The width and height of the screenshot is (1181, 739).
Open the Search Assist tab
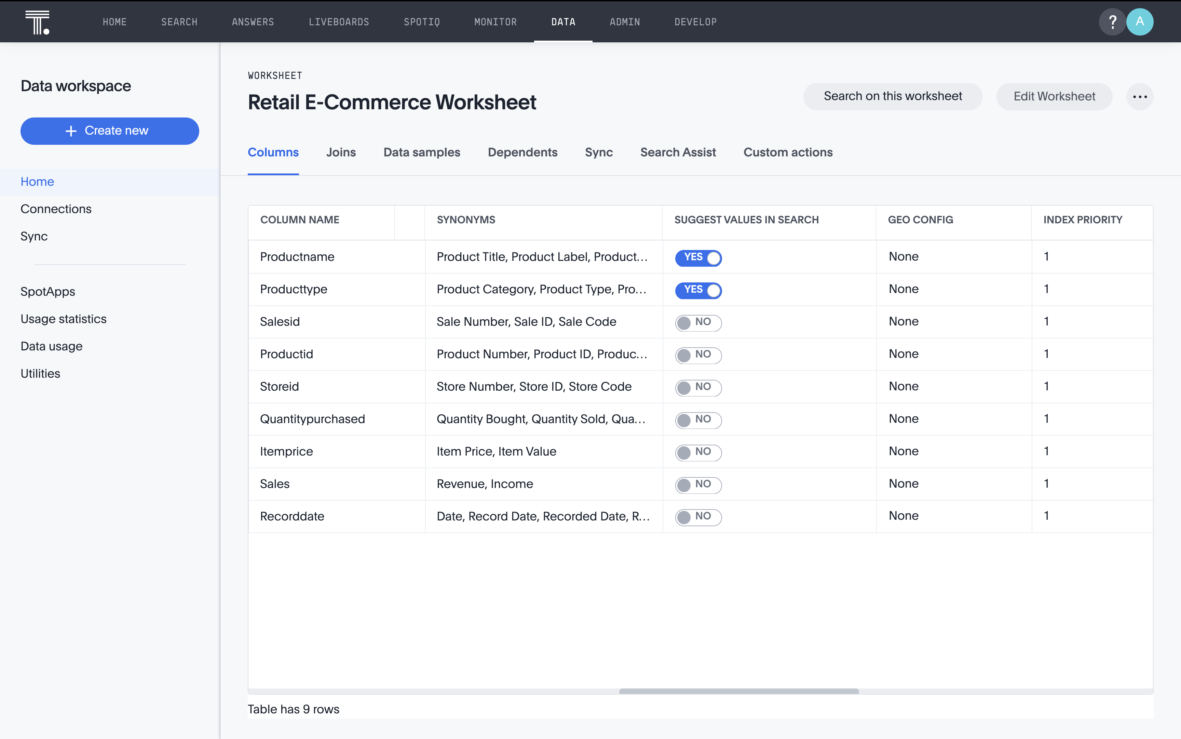678,152
